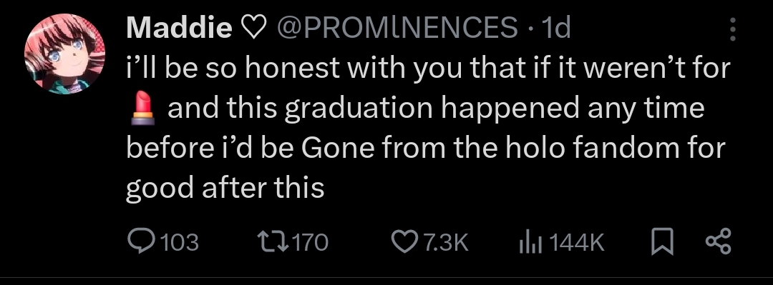Click the 1d timestamp

pos(555,28)
